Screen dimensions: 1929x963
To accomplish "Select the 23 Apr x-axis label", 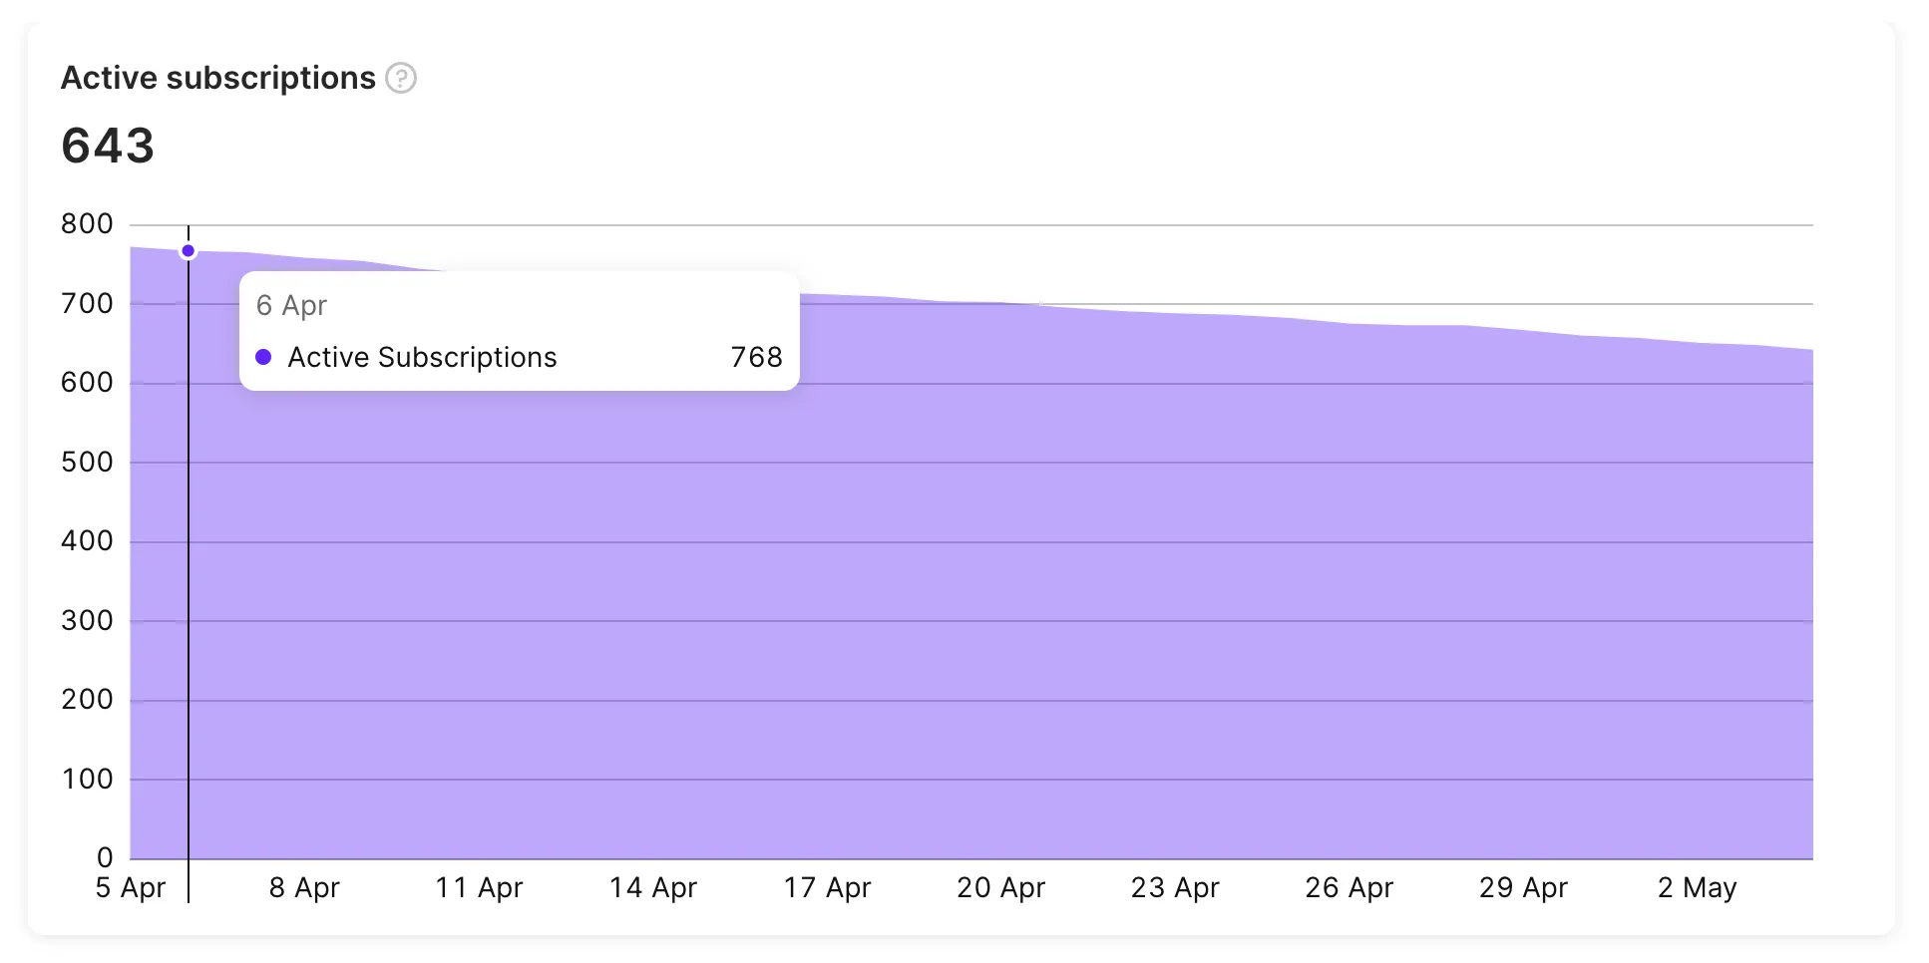I will [x=1175, y=887].
